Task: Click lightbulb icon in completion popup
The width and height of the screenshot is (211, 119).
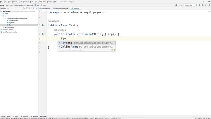Action: 112,50
